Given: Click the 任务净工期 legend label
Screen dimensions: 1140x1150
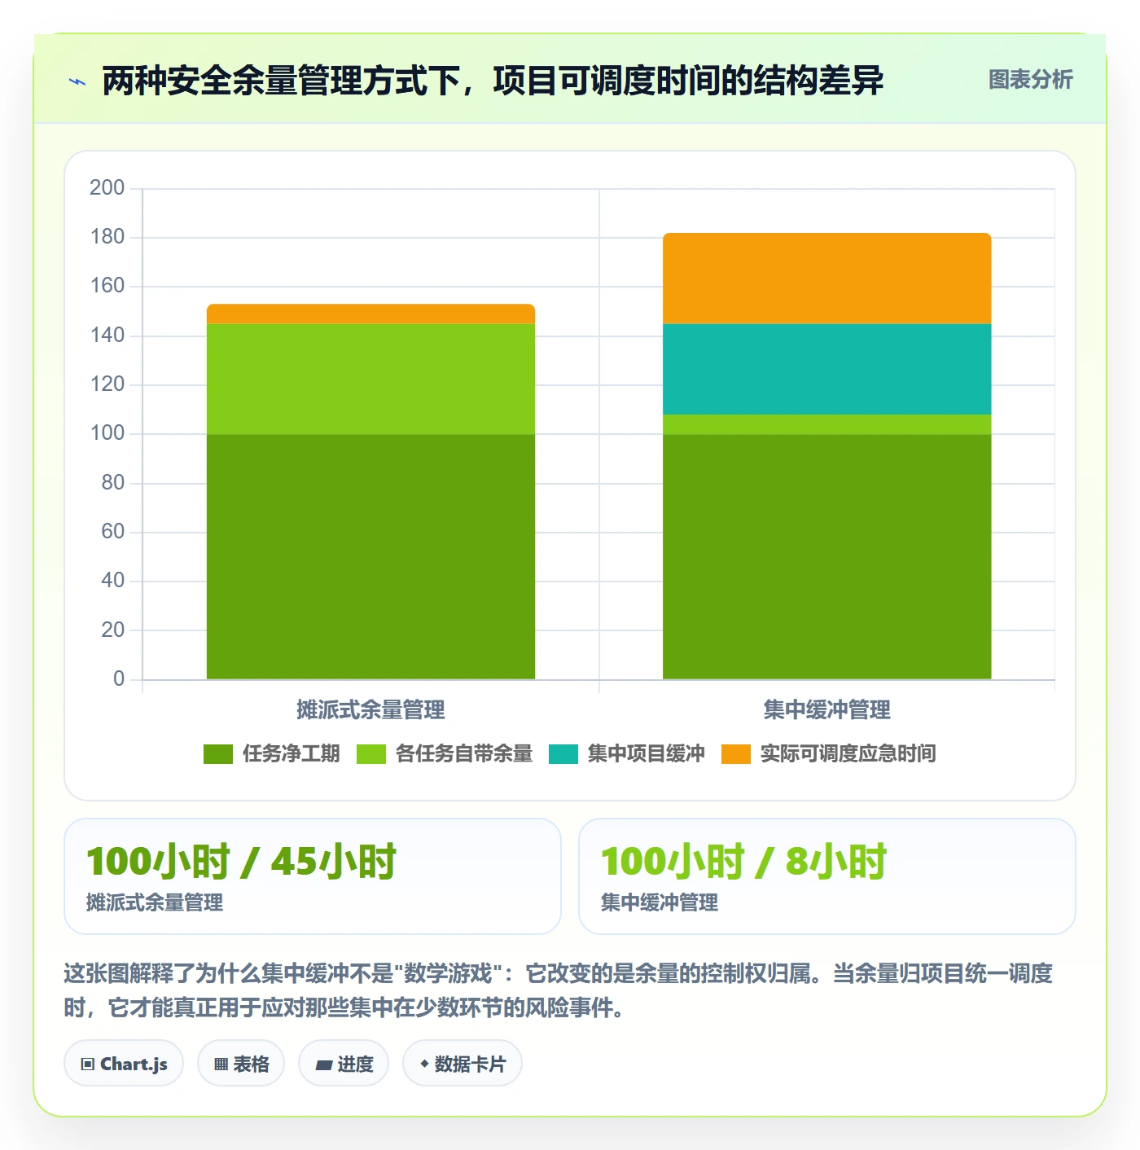Looking at the screenshot, I should click(292, 754).
